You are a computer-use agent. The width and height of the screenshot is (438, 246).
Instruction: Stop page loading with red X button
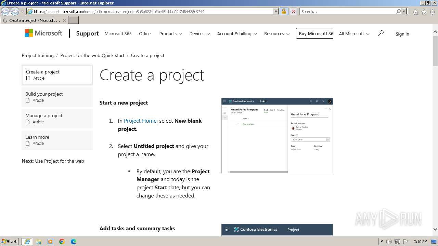click(x=293, y=11)
